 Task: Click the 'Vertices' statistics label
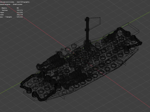[5, 10]
